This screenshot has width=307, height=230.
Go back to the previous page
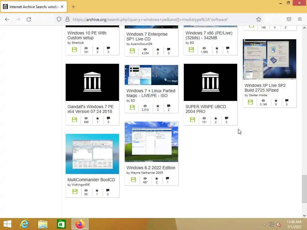point(7,19)
